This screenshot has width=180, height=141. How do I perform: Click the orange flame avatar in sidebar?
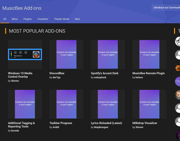point(178,68)
